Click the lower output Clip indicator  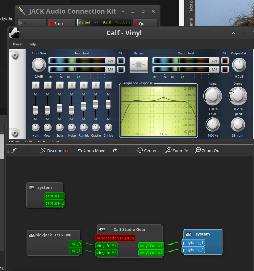pos(225,69)
